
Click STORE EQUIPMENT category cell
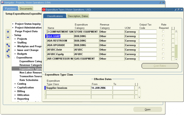click(86, 32)
